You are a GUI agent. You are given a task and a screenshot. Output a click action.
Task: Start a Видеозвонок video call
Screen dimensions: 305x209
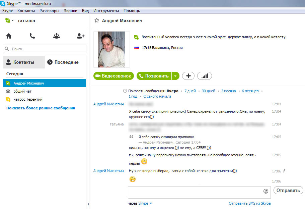coord(113,76)
